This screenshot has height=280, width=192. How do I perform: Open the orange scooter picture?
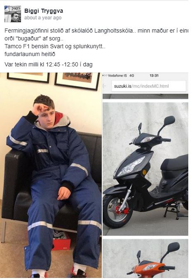[145, 259]
